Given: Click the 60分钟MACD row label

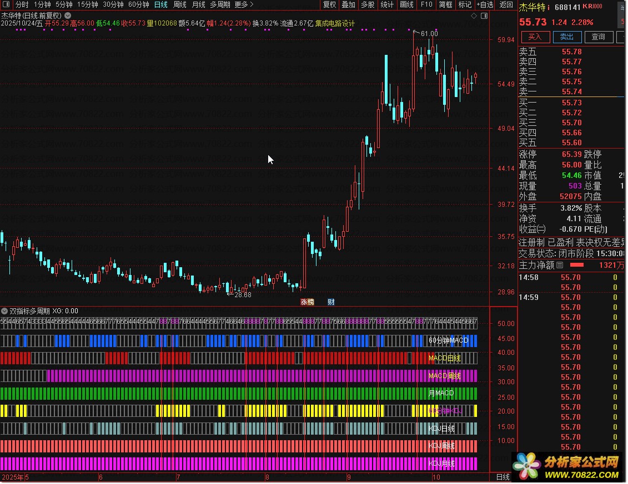Looking at the screenshot, I should click(x=448, y=340).
